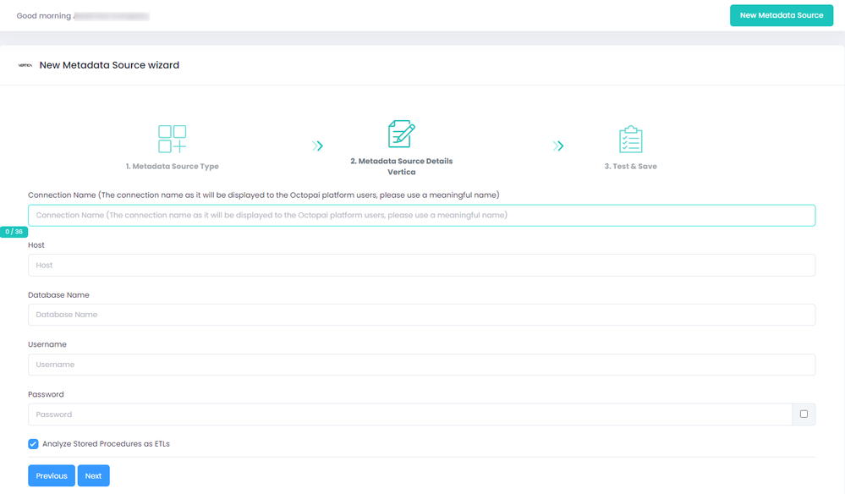Click the double-arrow between steps 2 and 3
This screenshot has height=494, width=845.
coord(557,145)
